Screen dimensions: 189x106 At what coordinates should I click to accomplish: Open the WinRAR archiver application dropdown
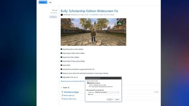(x=107, y=92)
